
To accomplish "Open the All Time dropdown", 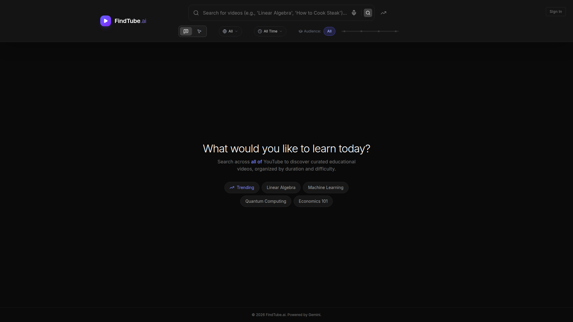I will pos(270,31).
